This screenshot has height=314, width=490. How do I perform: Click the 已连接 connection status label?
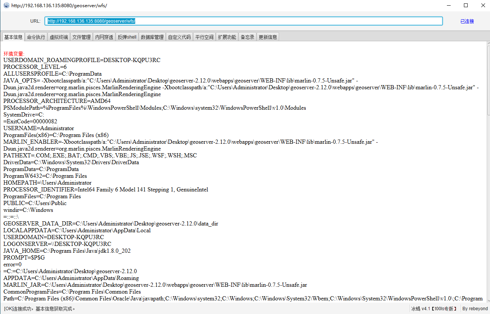467,21
